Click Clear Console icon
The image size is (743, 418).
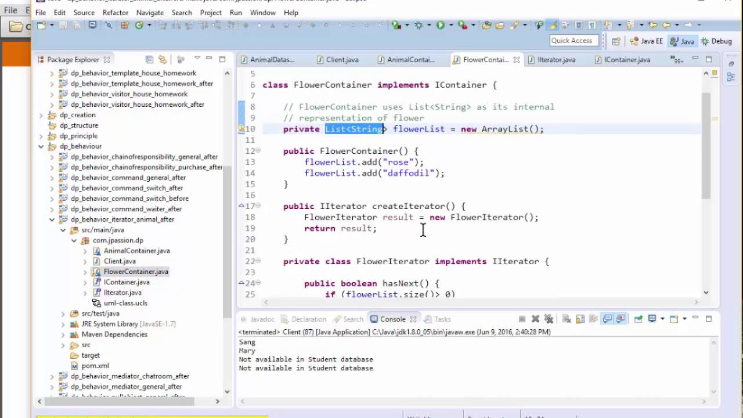coord(567,319)
